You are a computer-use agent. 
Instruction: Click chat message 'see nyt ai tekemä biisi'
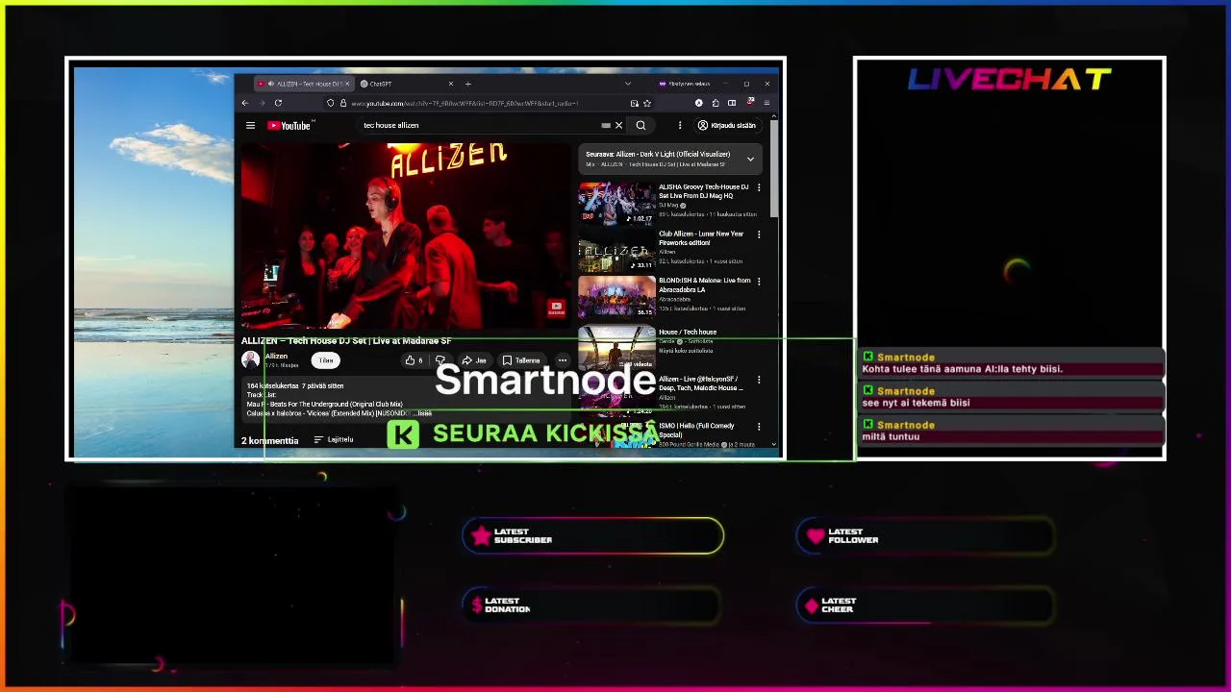point(916,403)
